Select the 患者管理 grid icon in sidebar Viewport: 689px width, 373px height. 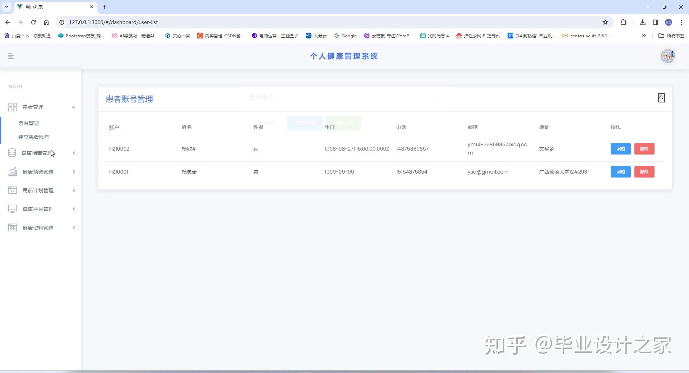pyautogui.click(x=13, y=107)
